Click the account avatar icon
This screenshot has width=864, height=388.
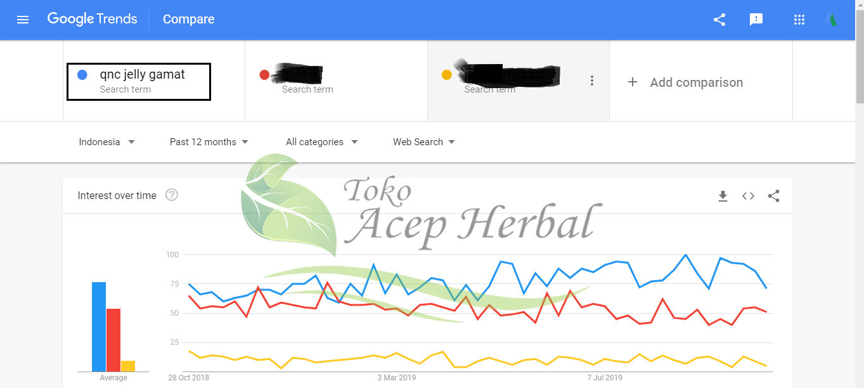(x=830, y=20)
